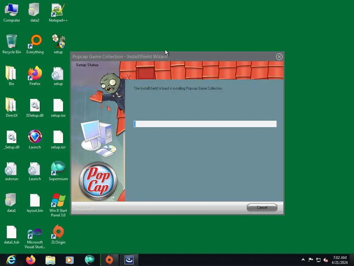Open Supermium browser from the taskbar
This screenshot has width=354, height=266.
[89, 260]
